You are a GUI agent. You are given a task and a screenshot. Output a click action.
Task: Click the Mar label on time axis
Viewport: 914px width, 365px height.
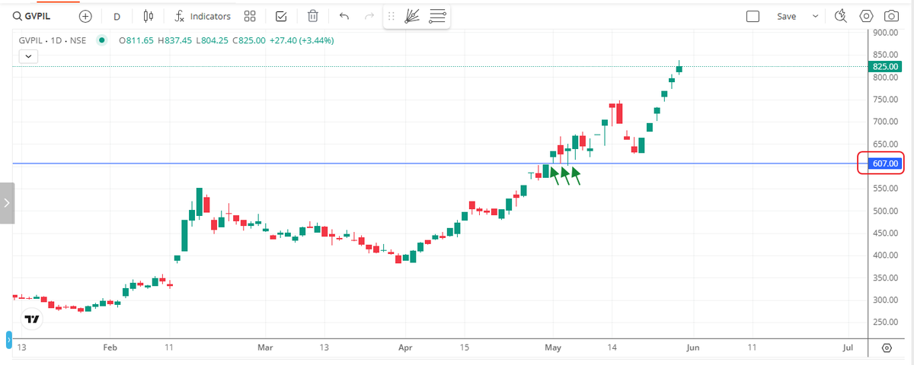[x=265, y=348]
